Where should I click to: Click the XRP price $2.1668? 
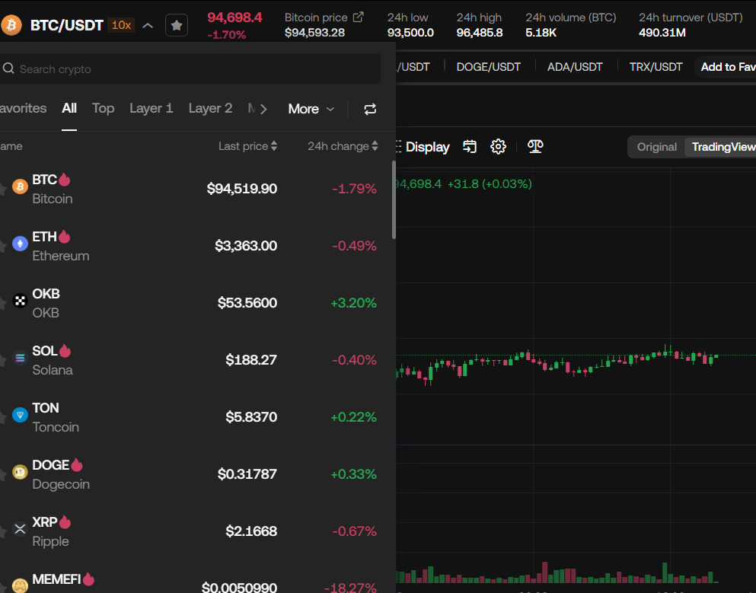coord(251,531)
